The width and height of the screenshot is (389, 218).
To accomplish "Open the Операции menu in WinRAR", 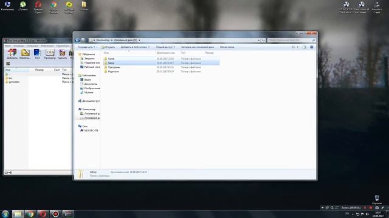I will coord(32,46).
